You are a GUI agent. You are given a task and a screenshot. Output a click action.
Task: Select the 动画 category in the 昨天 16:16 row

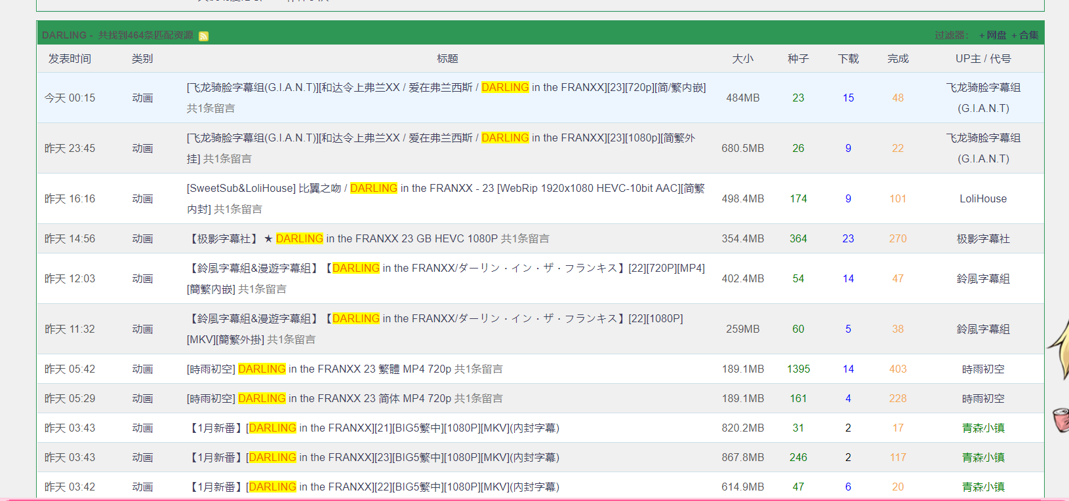click(142, 199)
